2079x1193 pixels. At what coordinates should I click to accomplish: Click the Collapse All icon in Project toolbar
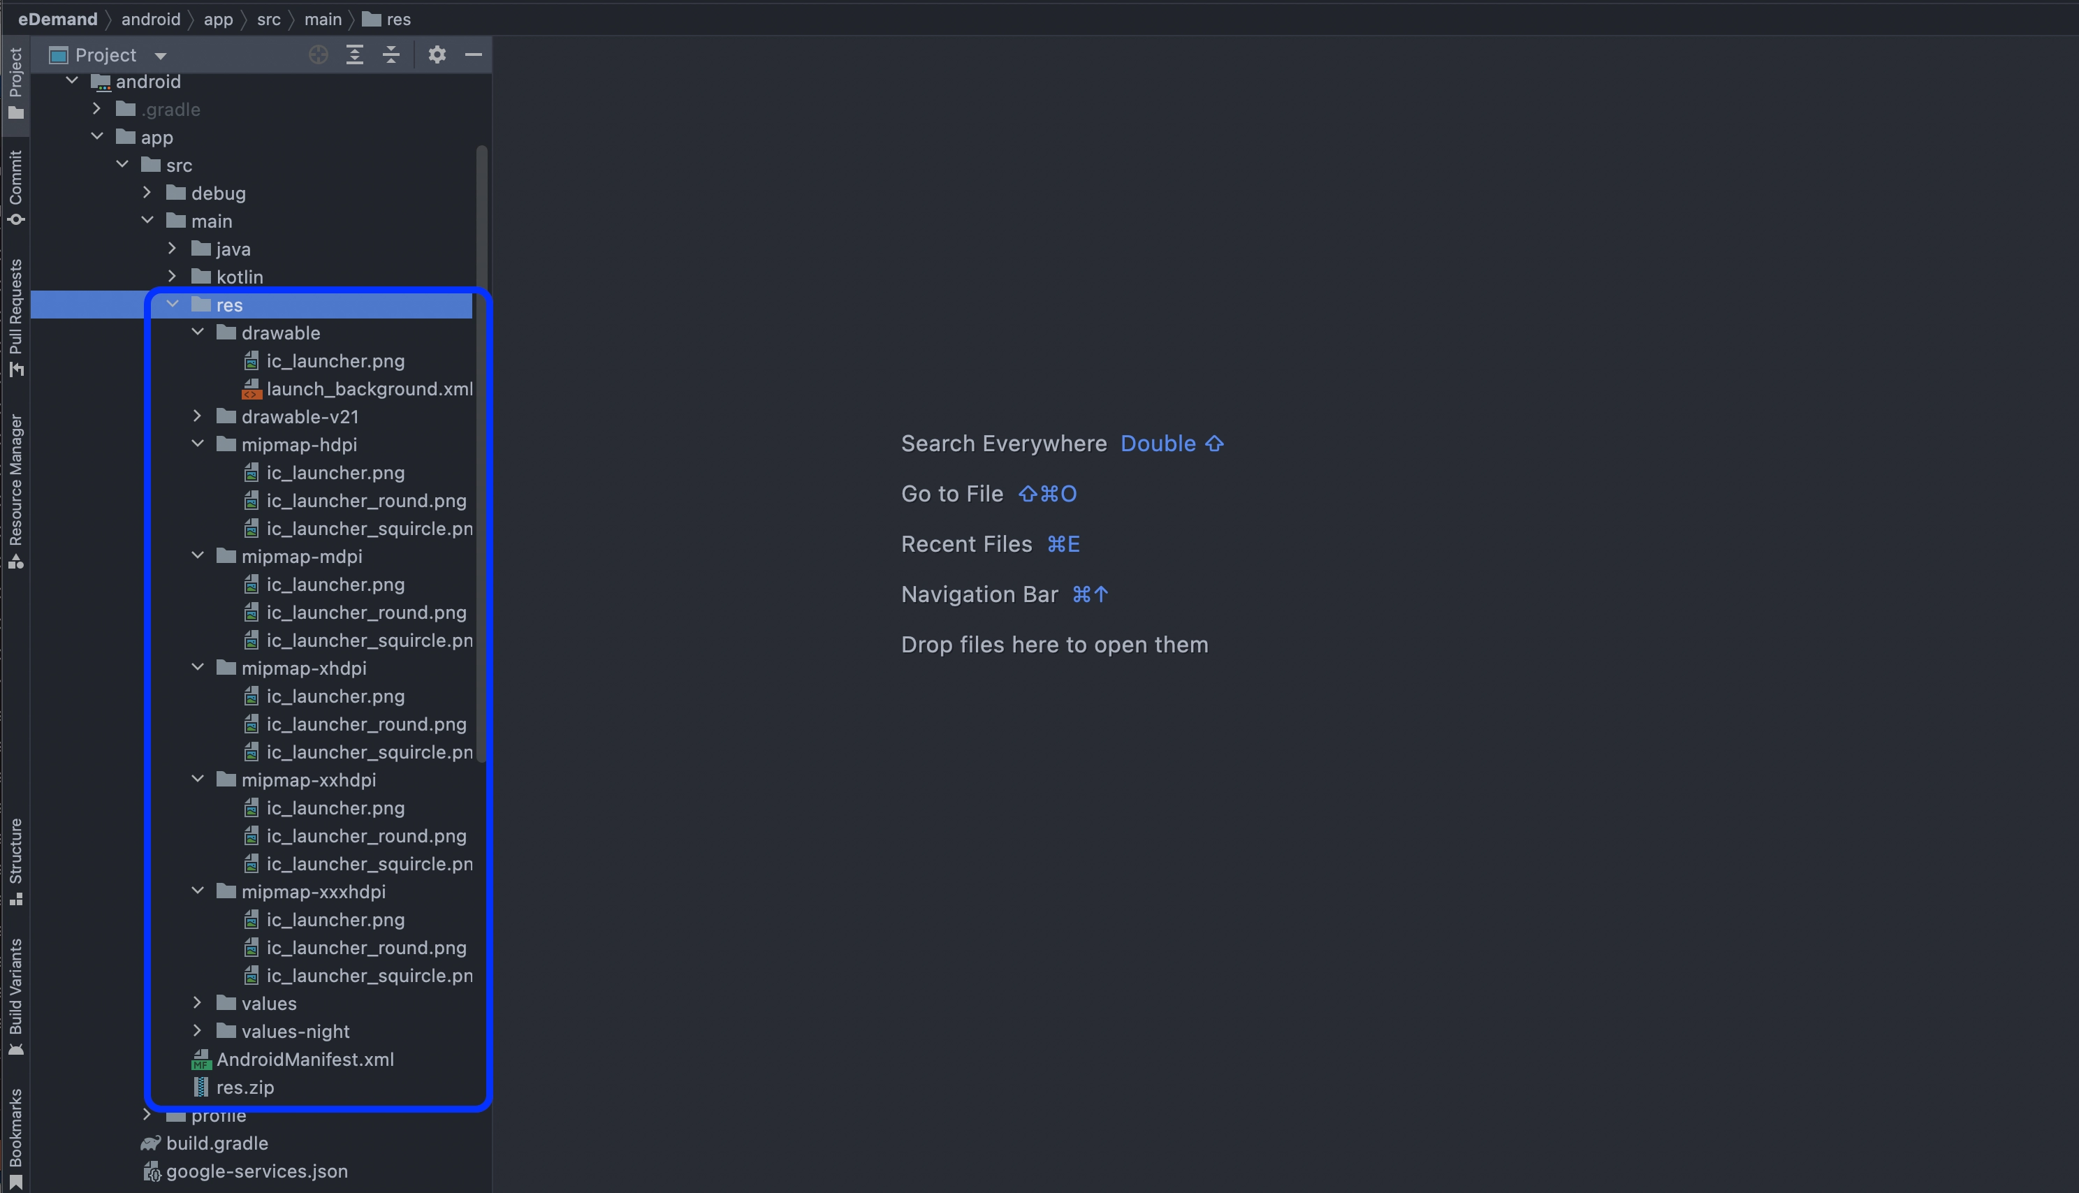(x=391, y=55)
